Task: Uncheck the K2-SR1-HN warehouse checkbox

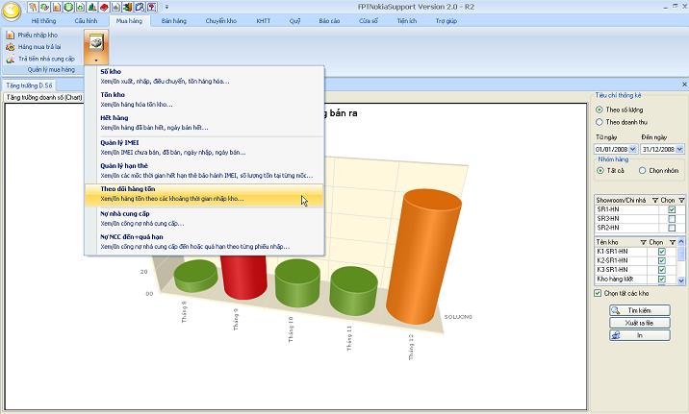Action: pyautogui.click(x=662, y=261)
